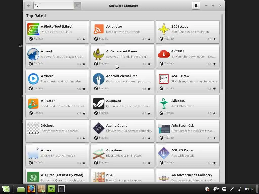
Task: Click 'A DICOM viewer' description
Action: coord(182,106)
